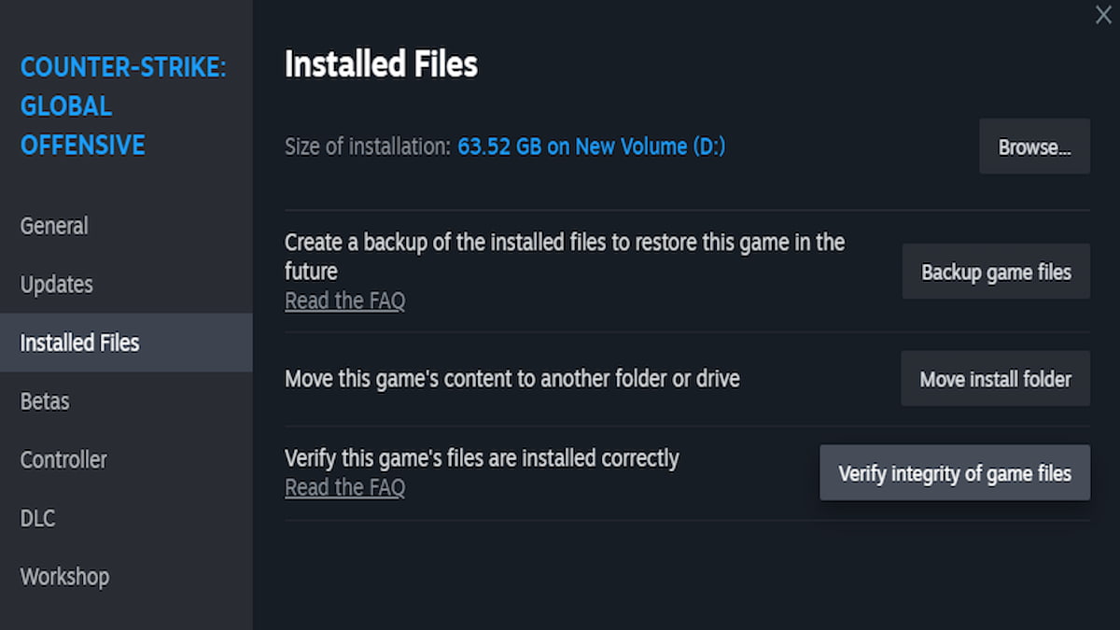Image resolution: width=1120 pixels, height=630 pixels.
Task: Click the Installed Files page heading
Action: 381,64
